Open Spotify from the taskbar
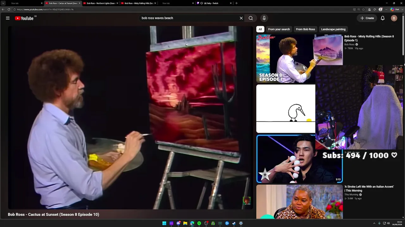Viewport: 405px width, 227px height. [199, 223]
